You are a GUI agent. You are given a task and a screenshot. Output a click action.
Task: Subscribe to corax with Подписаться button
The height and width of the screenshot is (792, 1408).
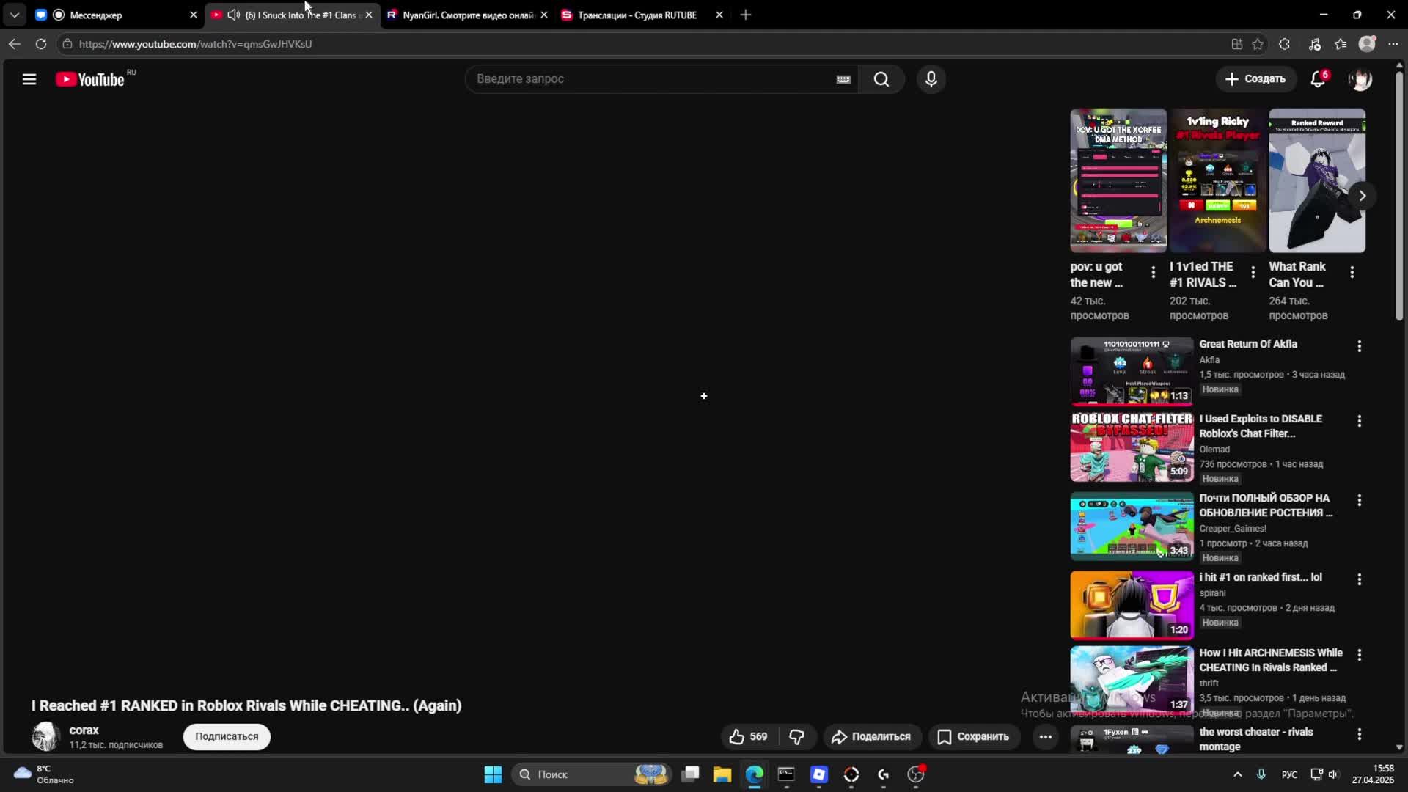pyautogui.click(x=227, y=736)
